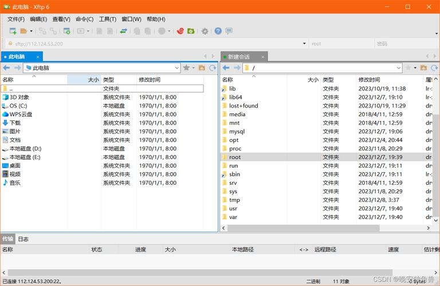Click the local pane back arrow

6,68
